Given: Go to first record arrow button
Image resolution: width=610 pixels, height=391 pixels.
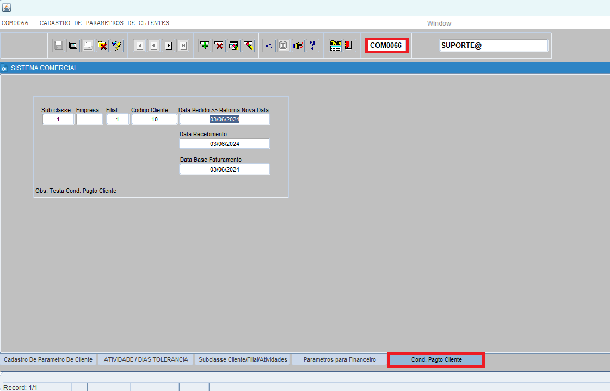Looking at the screenshot, I should click(140, 46).
